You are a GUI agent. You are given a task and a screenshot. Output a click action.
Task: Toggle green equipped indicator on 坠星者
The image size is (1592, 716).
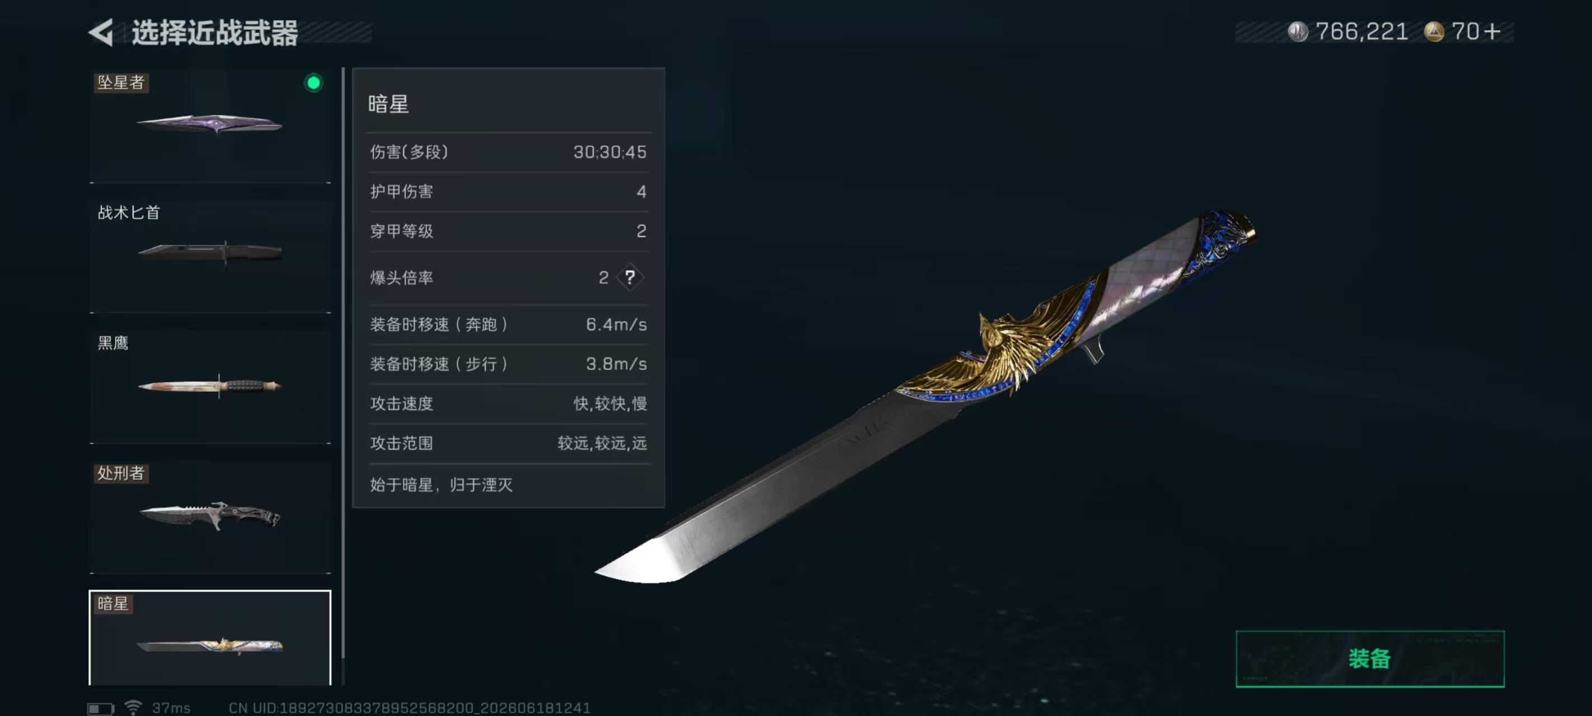tap(313, 83)
